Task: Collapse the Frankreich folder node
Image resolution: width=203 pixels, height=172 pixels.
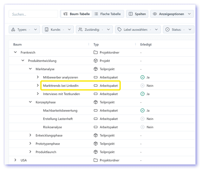Action: pyautogui.click(x=15, y=52)
